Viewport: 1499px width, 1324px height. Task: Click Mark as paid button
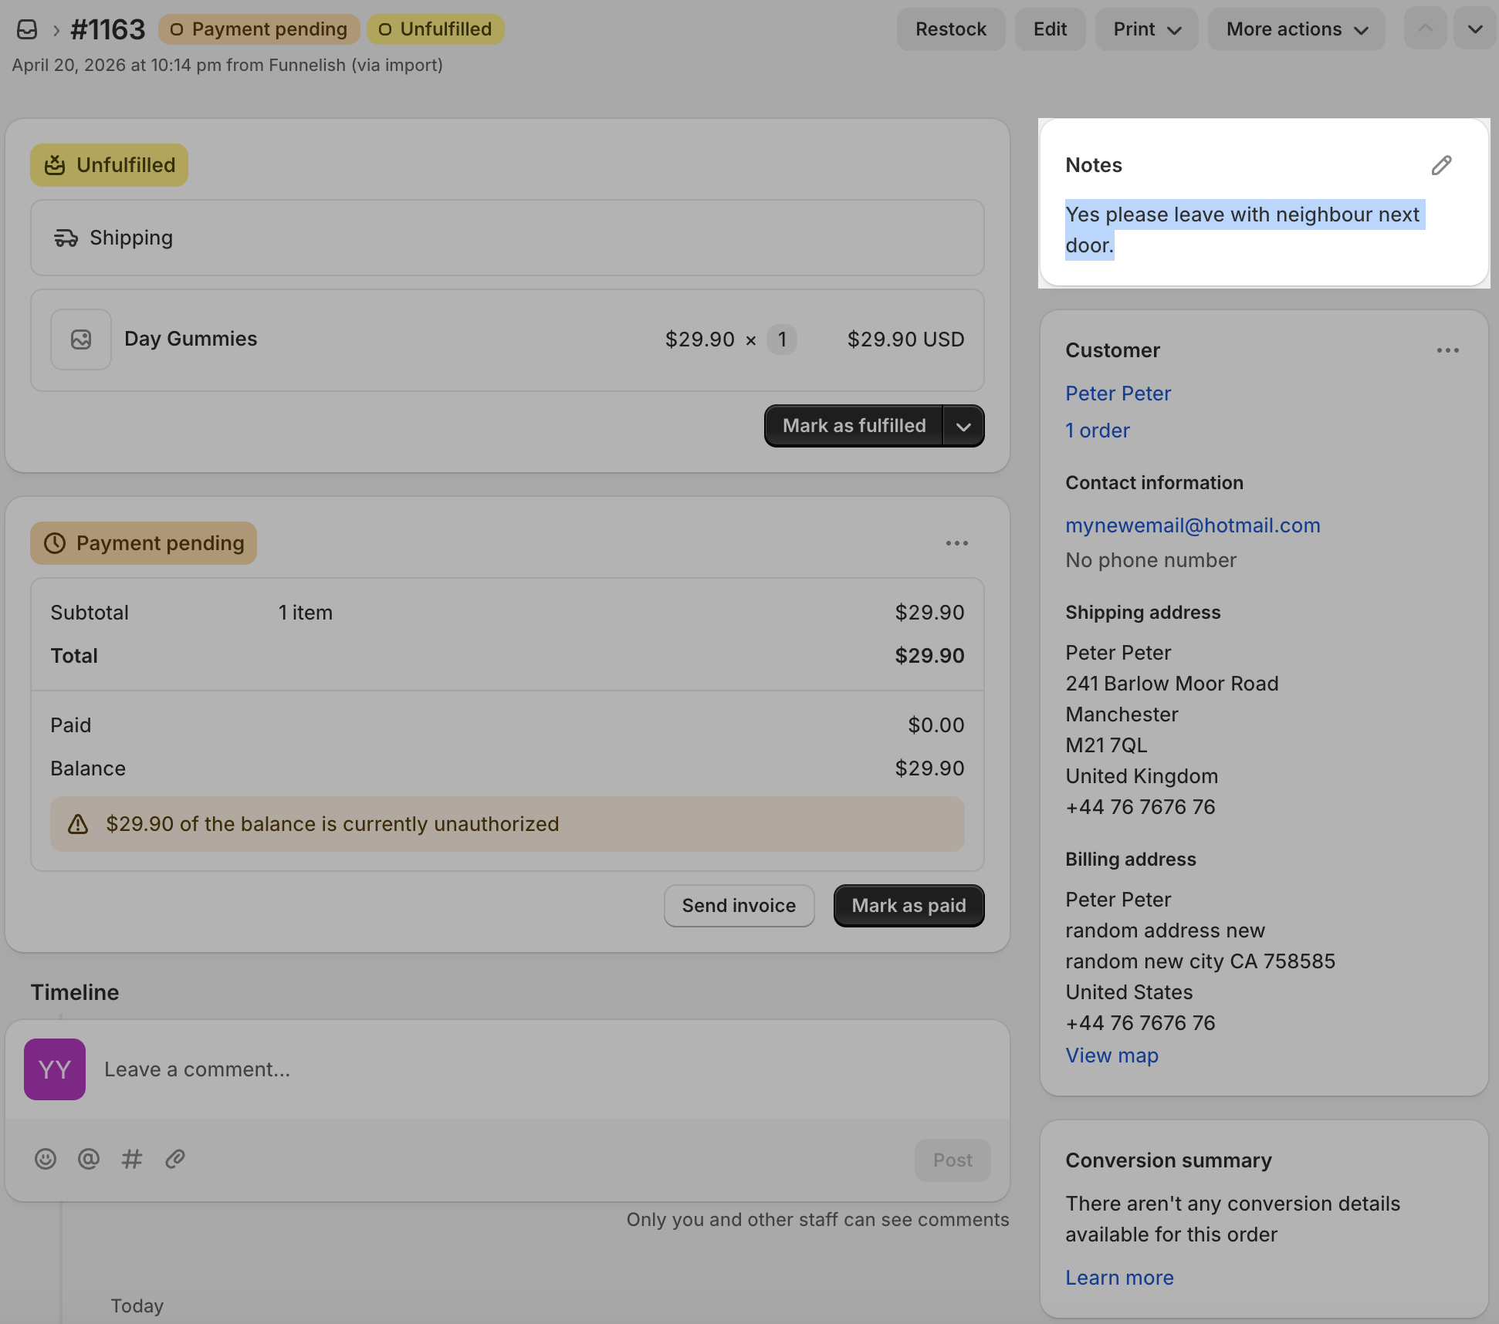click(909, 906)
